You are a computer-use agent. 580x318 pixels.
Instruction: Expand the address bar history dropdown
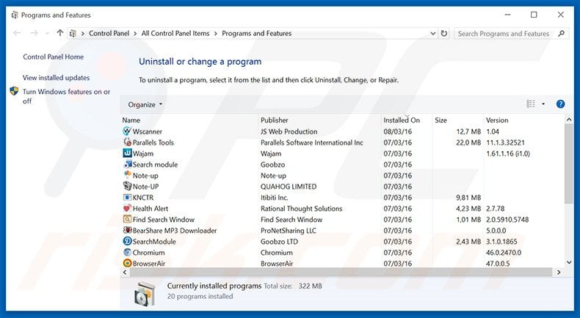tap(432, 33)
